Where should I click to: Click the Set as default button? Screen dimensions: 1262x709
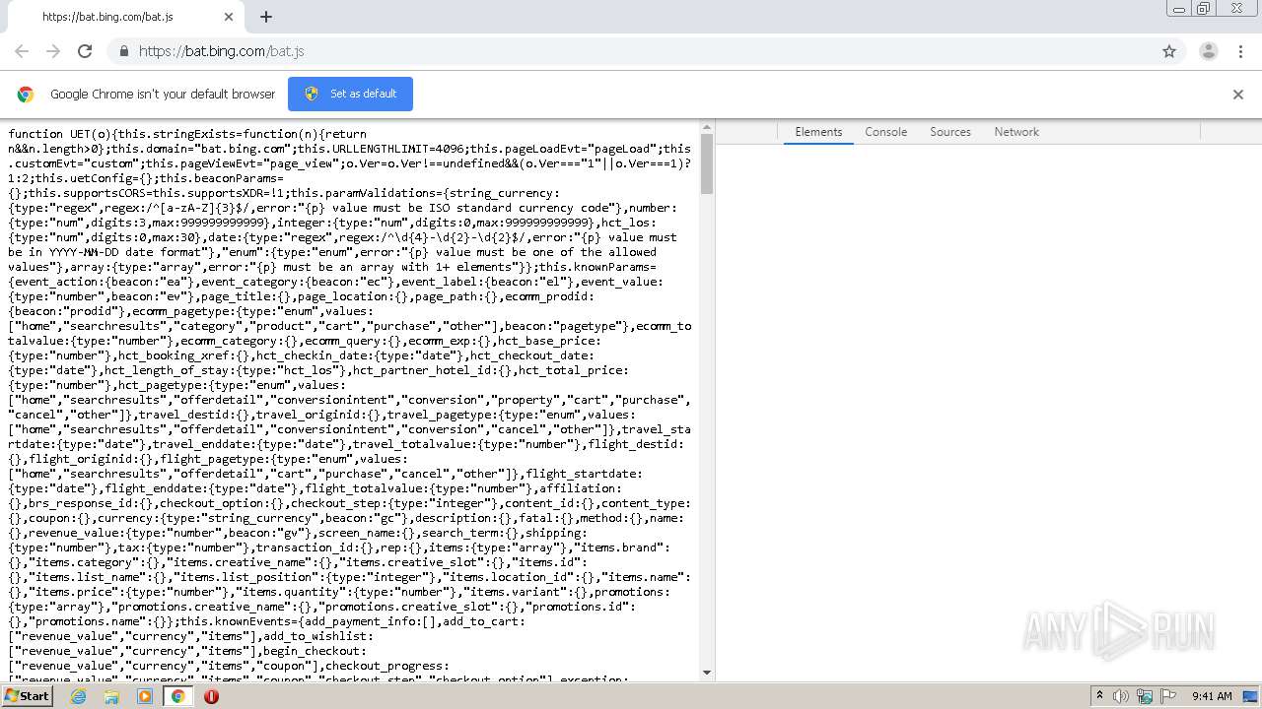pos(350,94)
